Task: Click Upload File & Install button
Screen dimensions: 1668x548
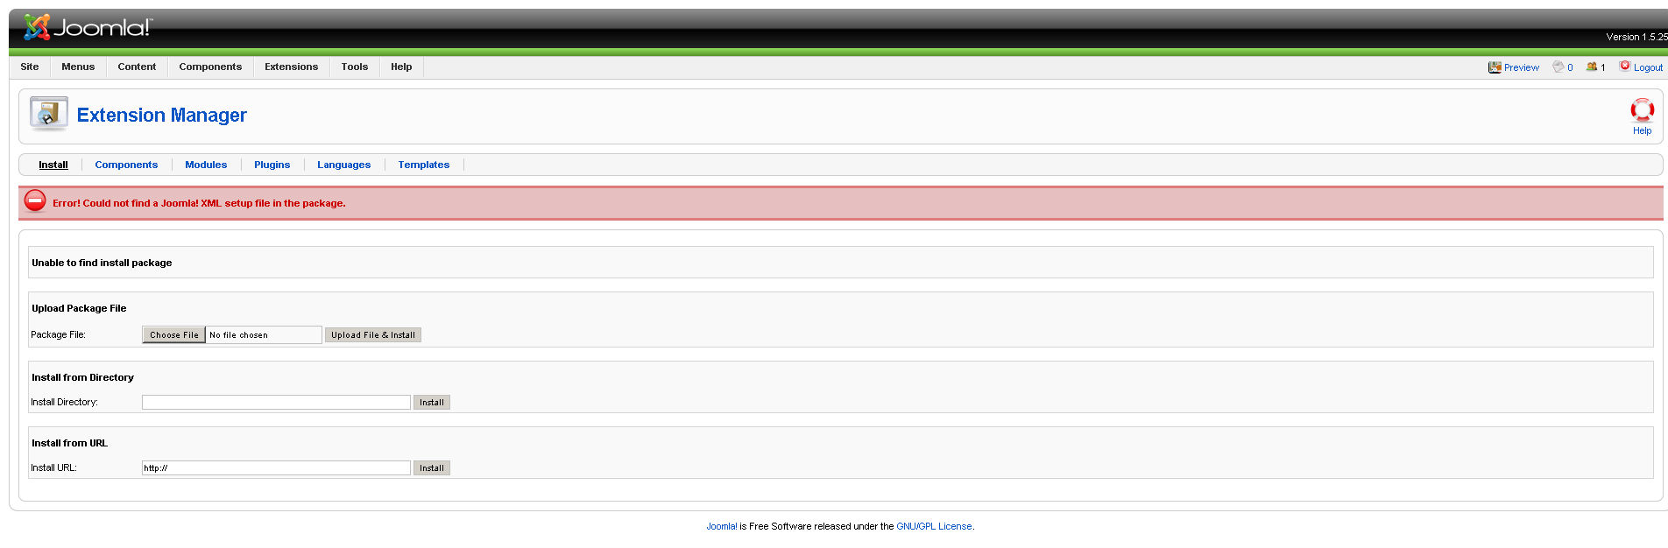Action: [x=373, y=334]
